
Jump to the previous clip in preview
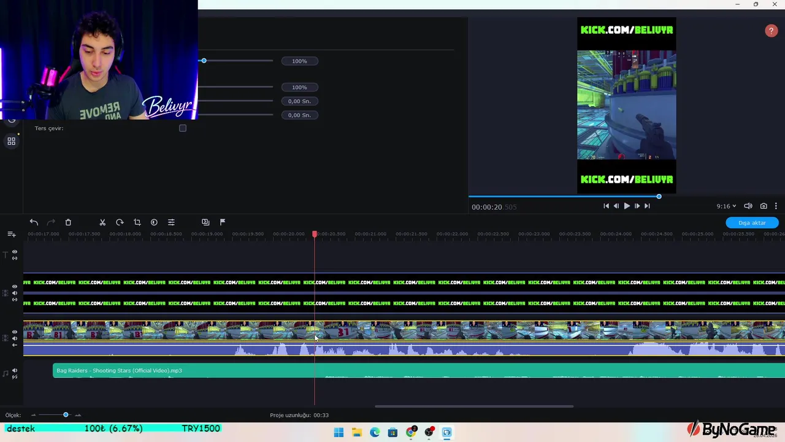(606, 206)
